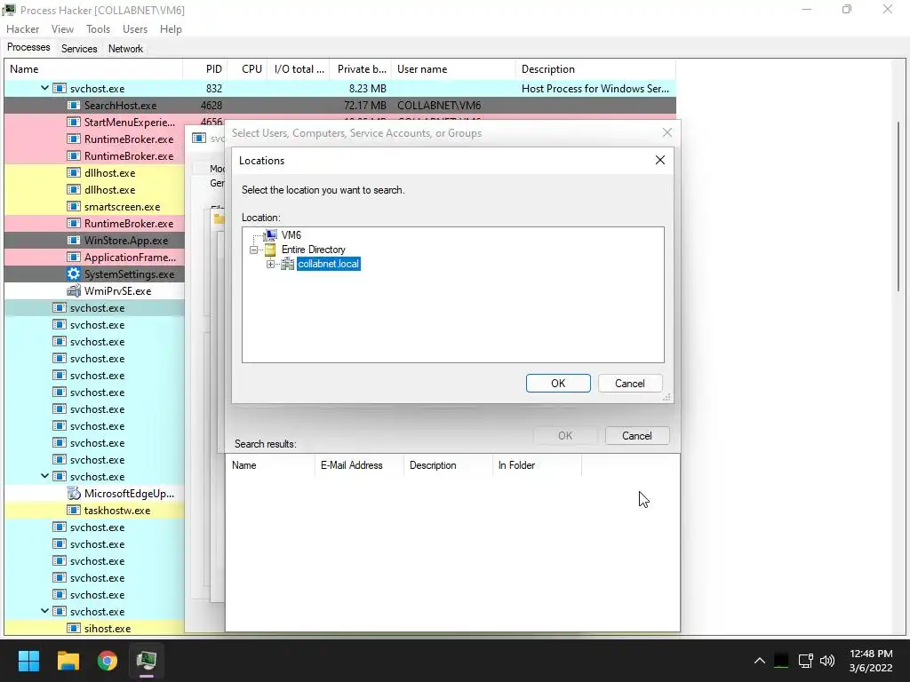Open File Explorer from the taskbar

[68, 661]
